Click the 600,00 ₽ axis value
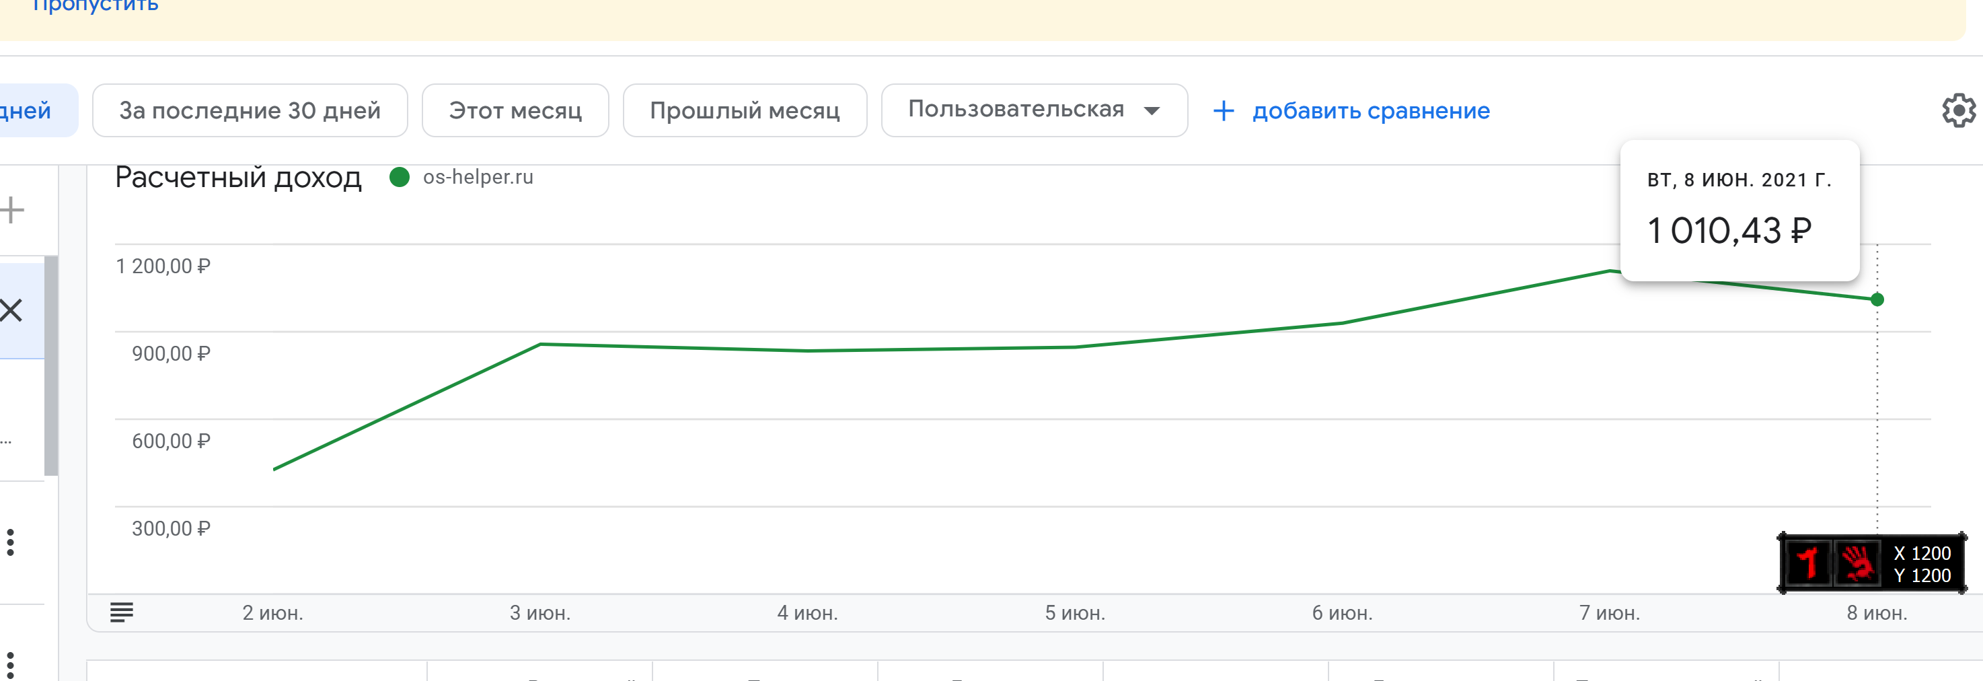 click(x=171, y=441)
